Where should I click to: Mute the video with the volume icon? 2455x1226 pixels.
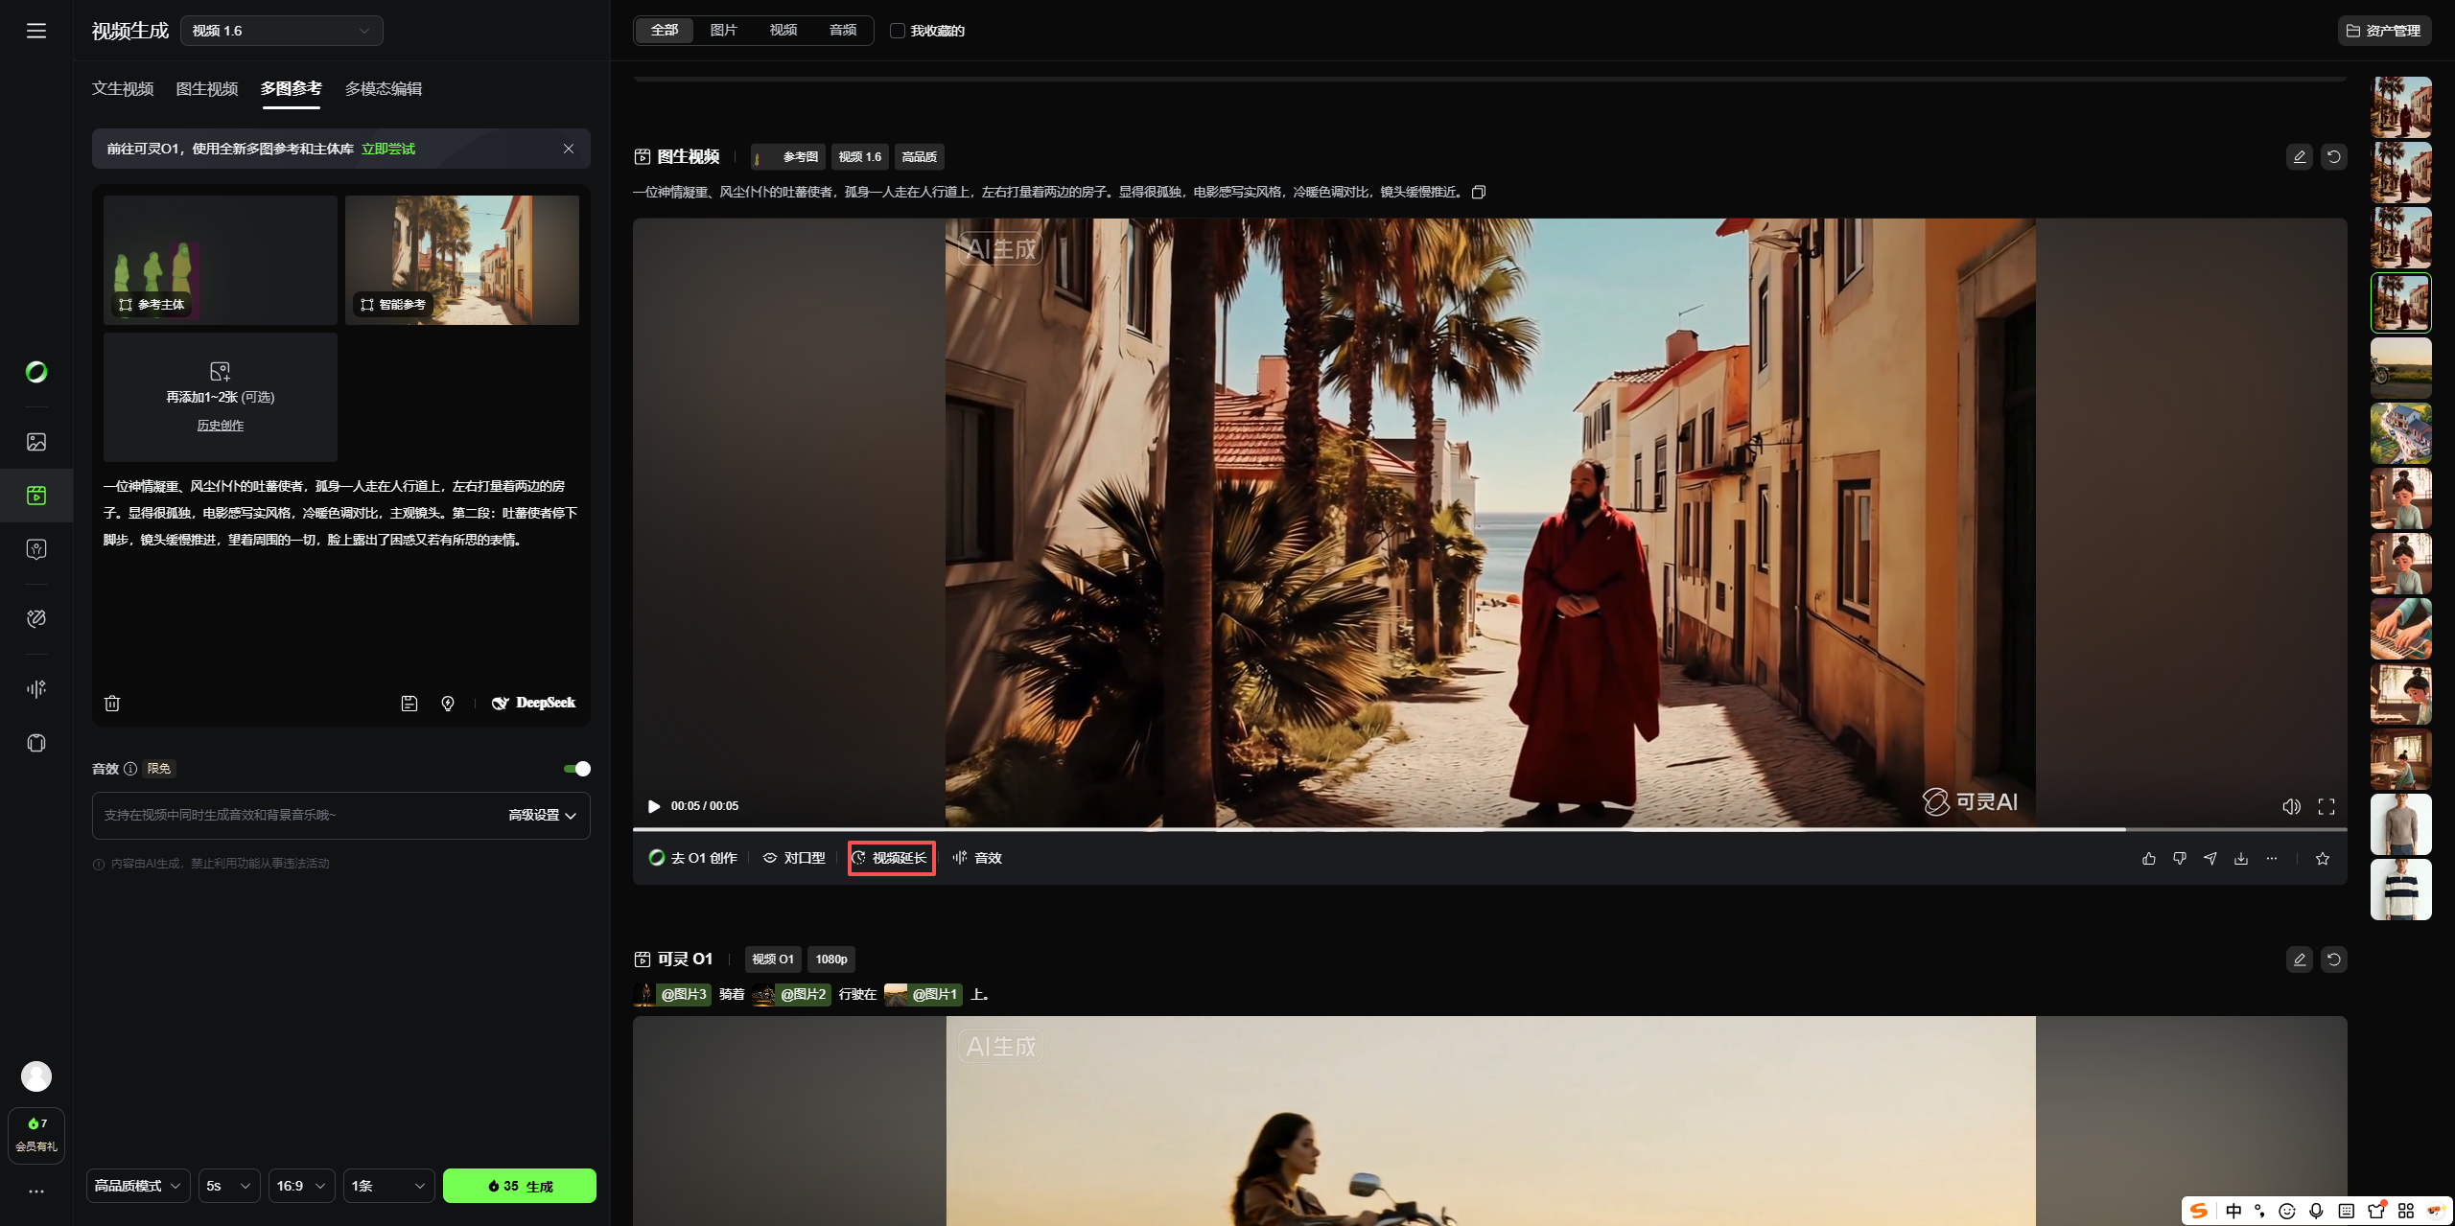coord(2291,806)
